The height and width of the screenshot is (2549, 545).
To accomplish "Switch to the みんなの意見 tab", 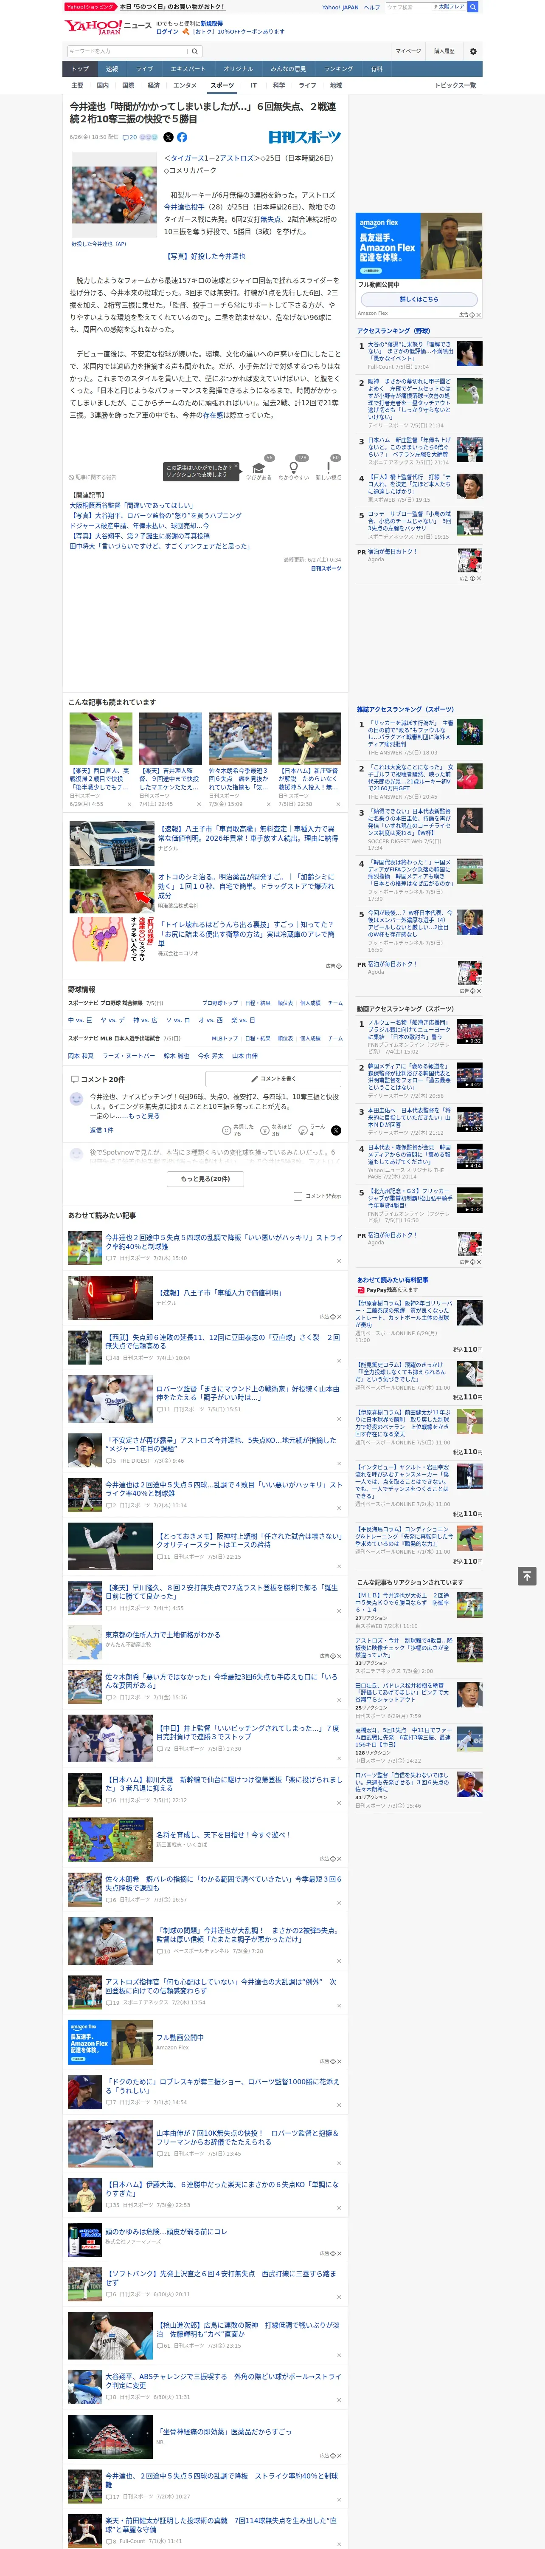I will point(289,69).
